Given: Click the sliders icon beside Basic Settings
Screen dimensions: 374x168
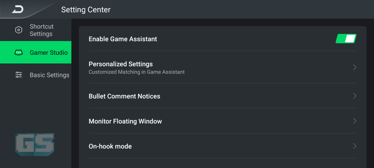Looking at the screenshot, I should pyautogui.click(x=19, y=75).
